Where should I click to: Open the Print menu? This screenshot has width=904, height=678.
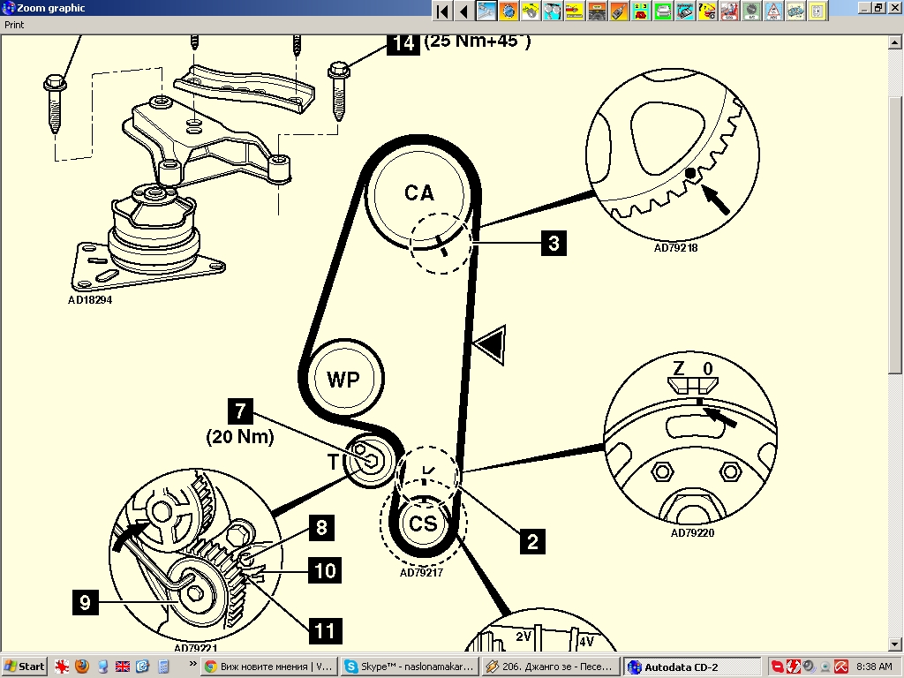click(14, 26)
